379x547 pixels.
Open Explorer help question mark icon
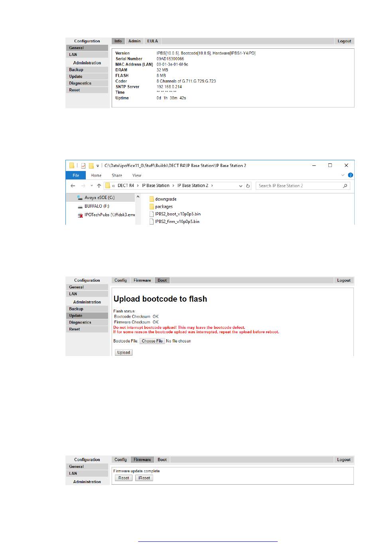350,175
